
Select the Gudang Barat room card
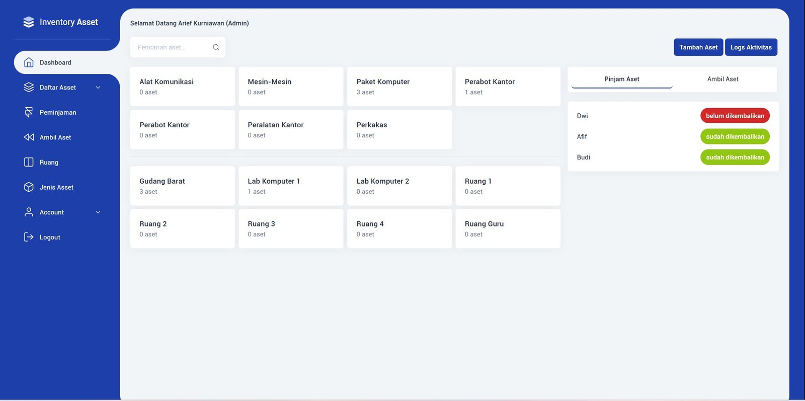point(182,186)
